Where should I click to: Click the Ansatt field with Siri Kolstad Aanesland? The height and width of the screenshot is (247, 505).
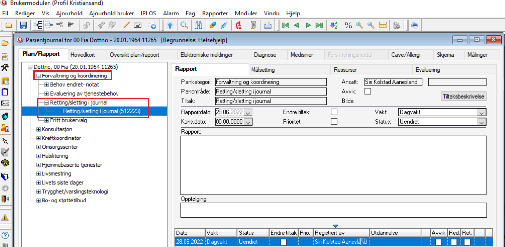coord(393,82)
